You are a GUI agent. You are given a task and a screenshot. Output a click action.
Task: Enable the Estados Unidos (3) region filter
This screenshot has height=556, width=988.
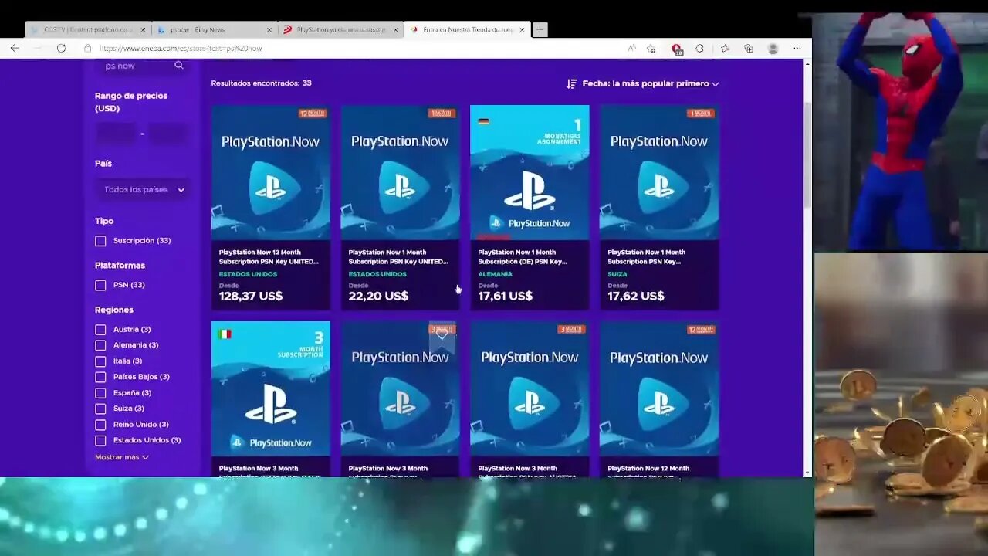(100, 440)
